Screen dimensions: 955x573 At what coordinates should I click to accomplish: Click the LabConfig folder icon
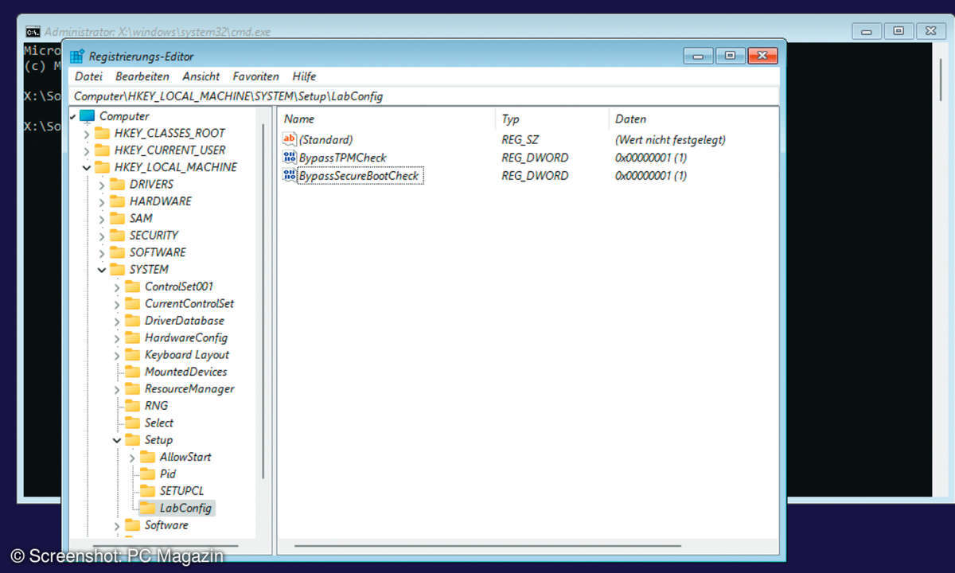pyautogui.click(x=147, y=508)
